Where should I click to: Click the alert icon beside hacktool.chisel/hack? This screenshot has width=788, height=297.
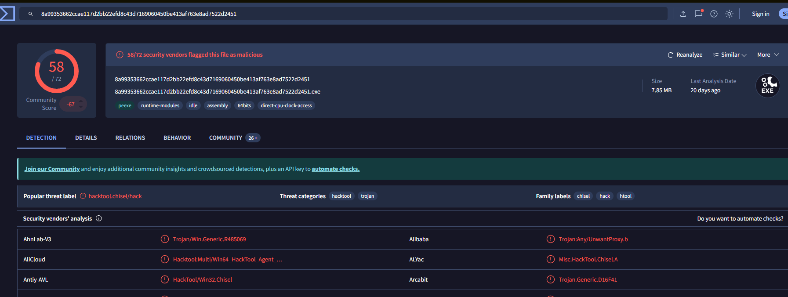point(83,196)
